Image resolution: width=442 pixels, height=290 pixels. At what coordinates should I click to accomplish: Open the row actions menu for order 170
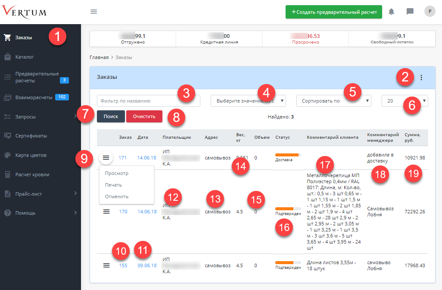(x=106, y=212)
